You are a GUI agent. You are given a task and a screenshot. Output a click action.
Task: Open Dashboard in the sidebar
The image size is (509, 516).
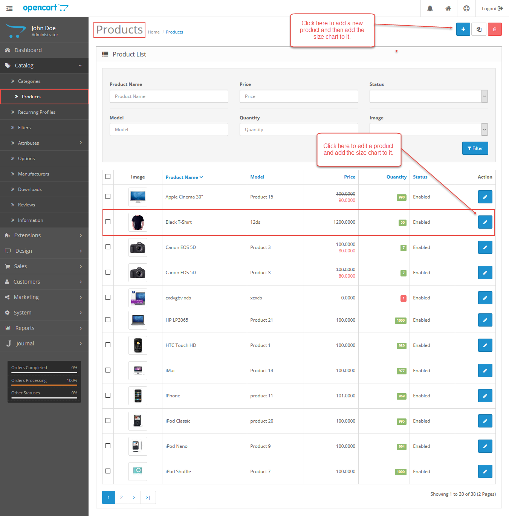(44, 50)
